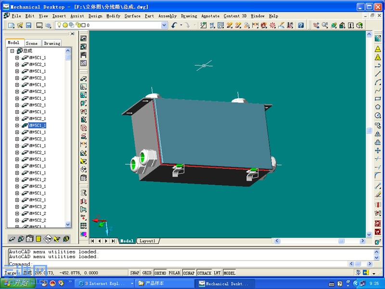Click first-tab navigation arrow beside Model tab
This screenshot has width=385, height=289.
point(92,241)
